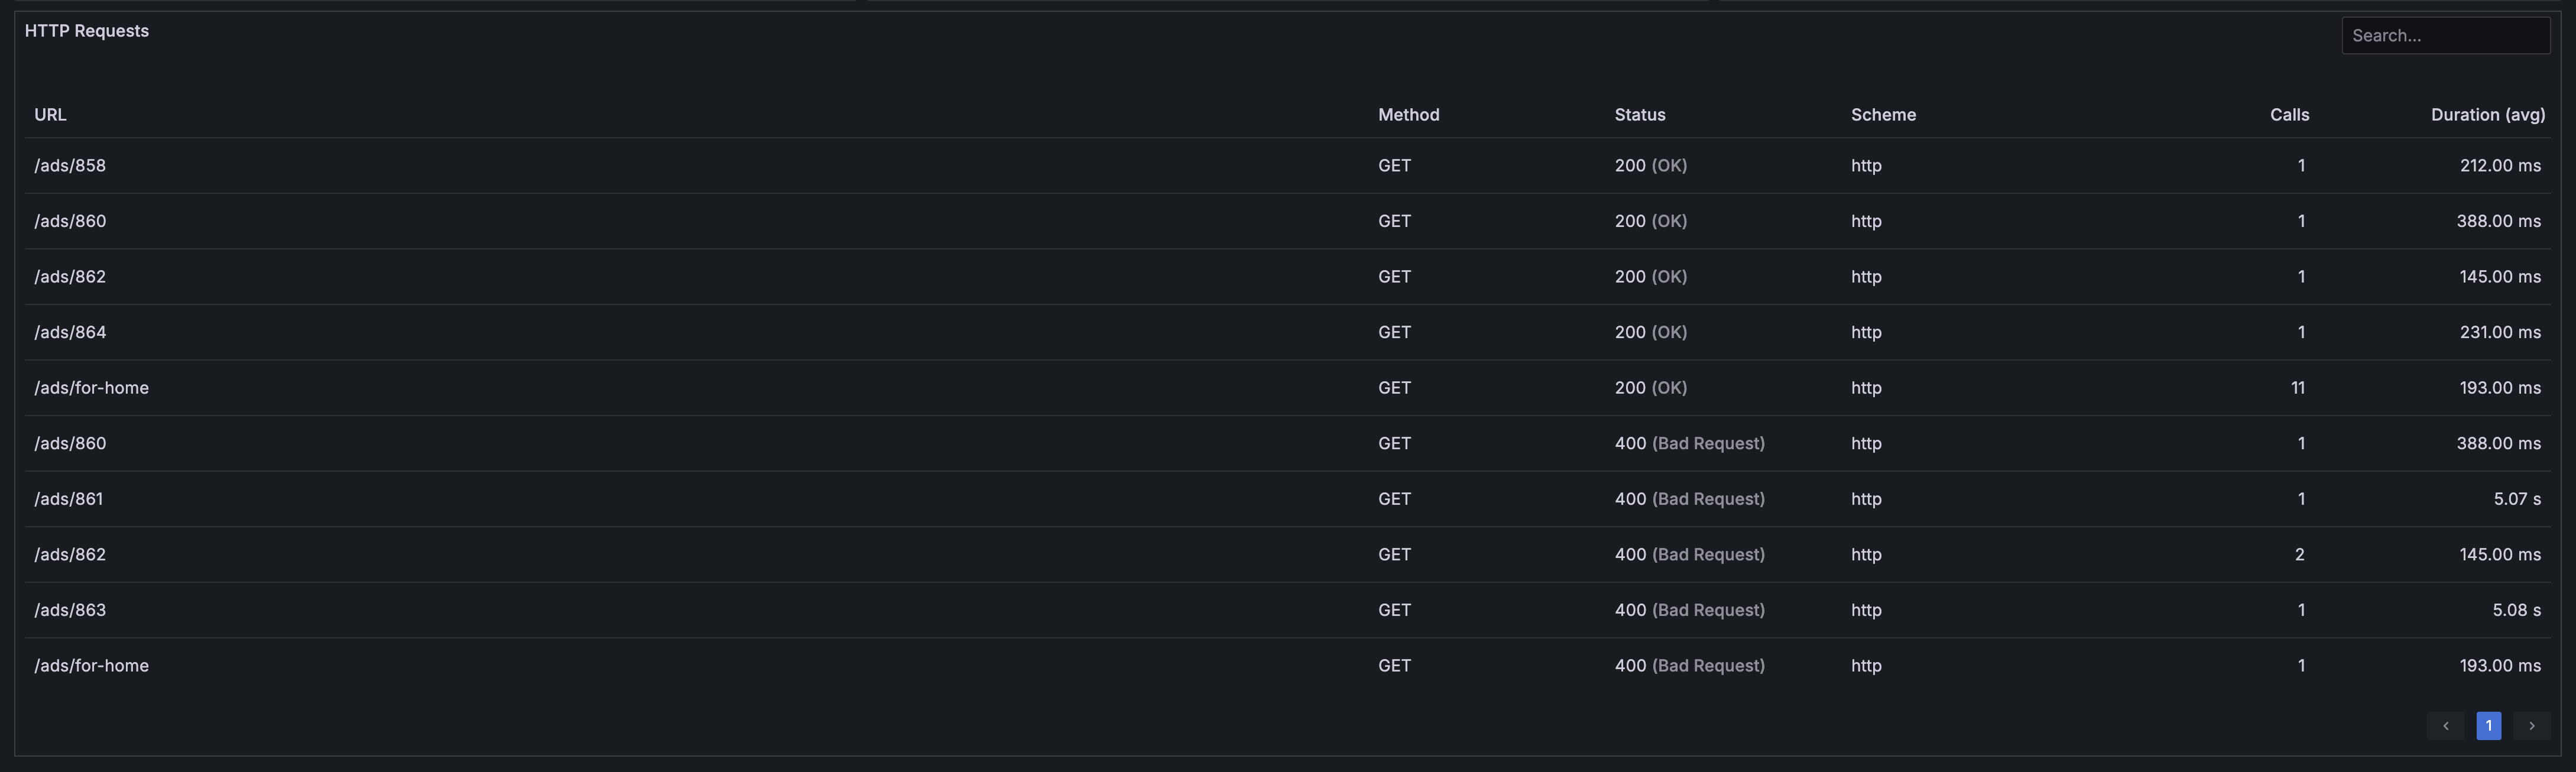Click the 231.00 ms duration cell

pyautogui.click(x=2499, y=332)
